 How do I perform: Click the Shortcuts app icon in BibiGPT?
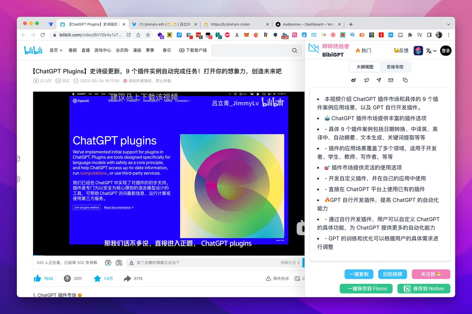(418, 51)
